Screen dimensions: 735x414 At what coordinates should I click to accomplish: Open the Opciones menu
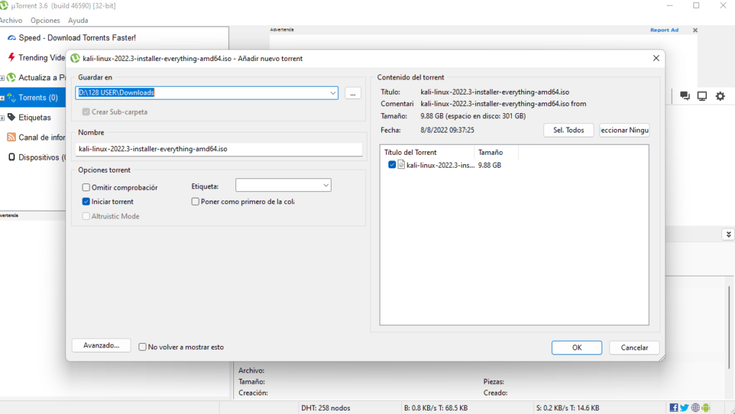45,20
